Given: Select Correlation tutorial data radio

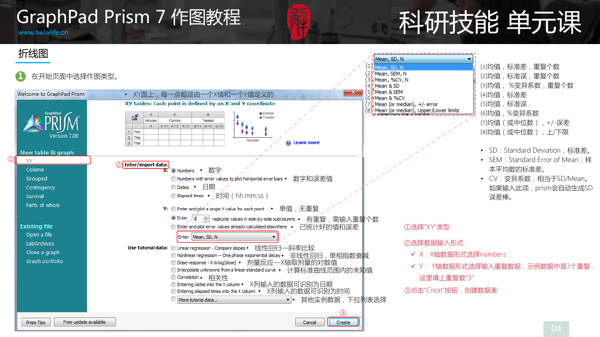Looking at the screenshot, I should pyautogui.click(x=173, y=277).
